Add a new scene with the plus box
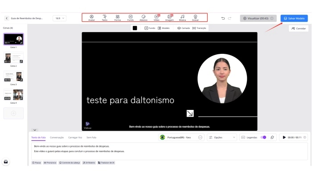The height and width of the screenshot is (178, 312). tap(13, 113)
